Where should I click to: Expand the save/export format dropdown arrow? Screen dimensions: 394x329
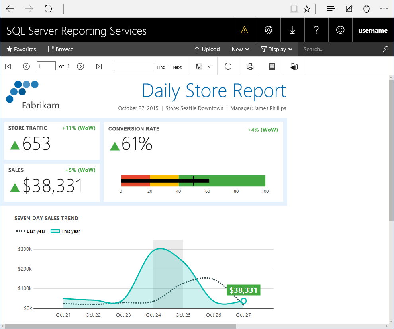point(209,66)
